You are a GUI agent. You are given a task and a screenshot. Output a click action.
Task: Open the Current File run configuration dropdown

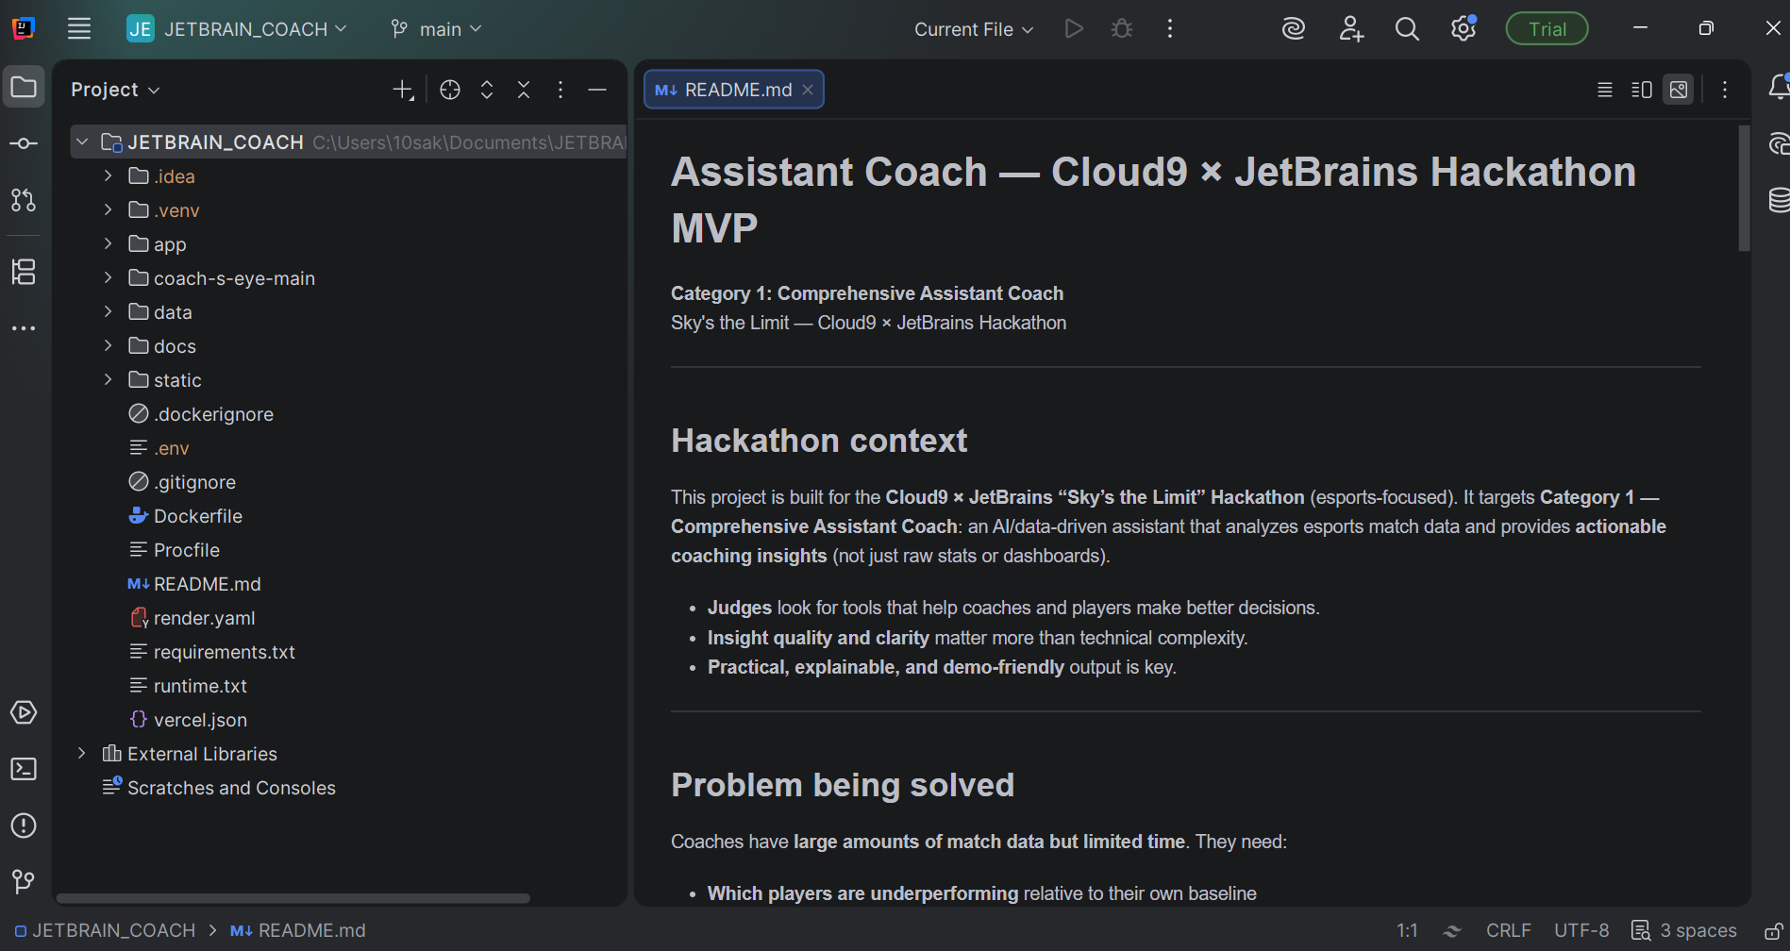point(973,29)
